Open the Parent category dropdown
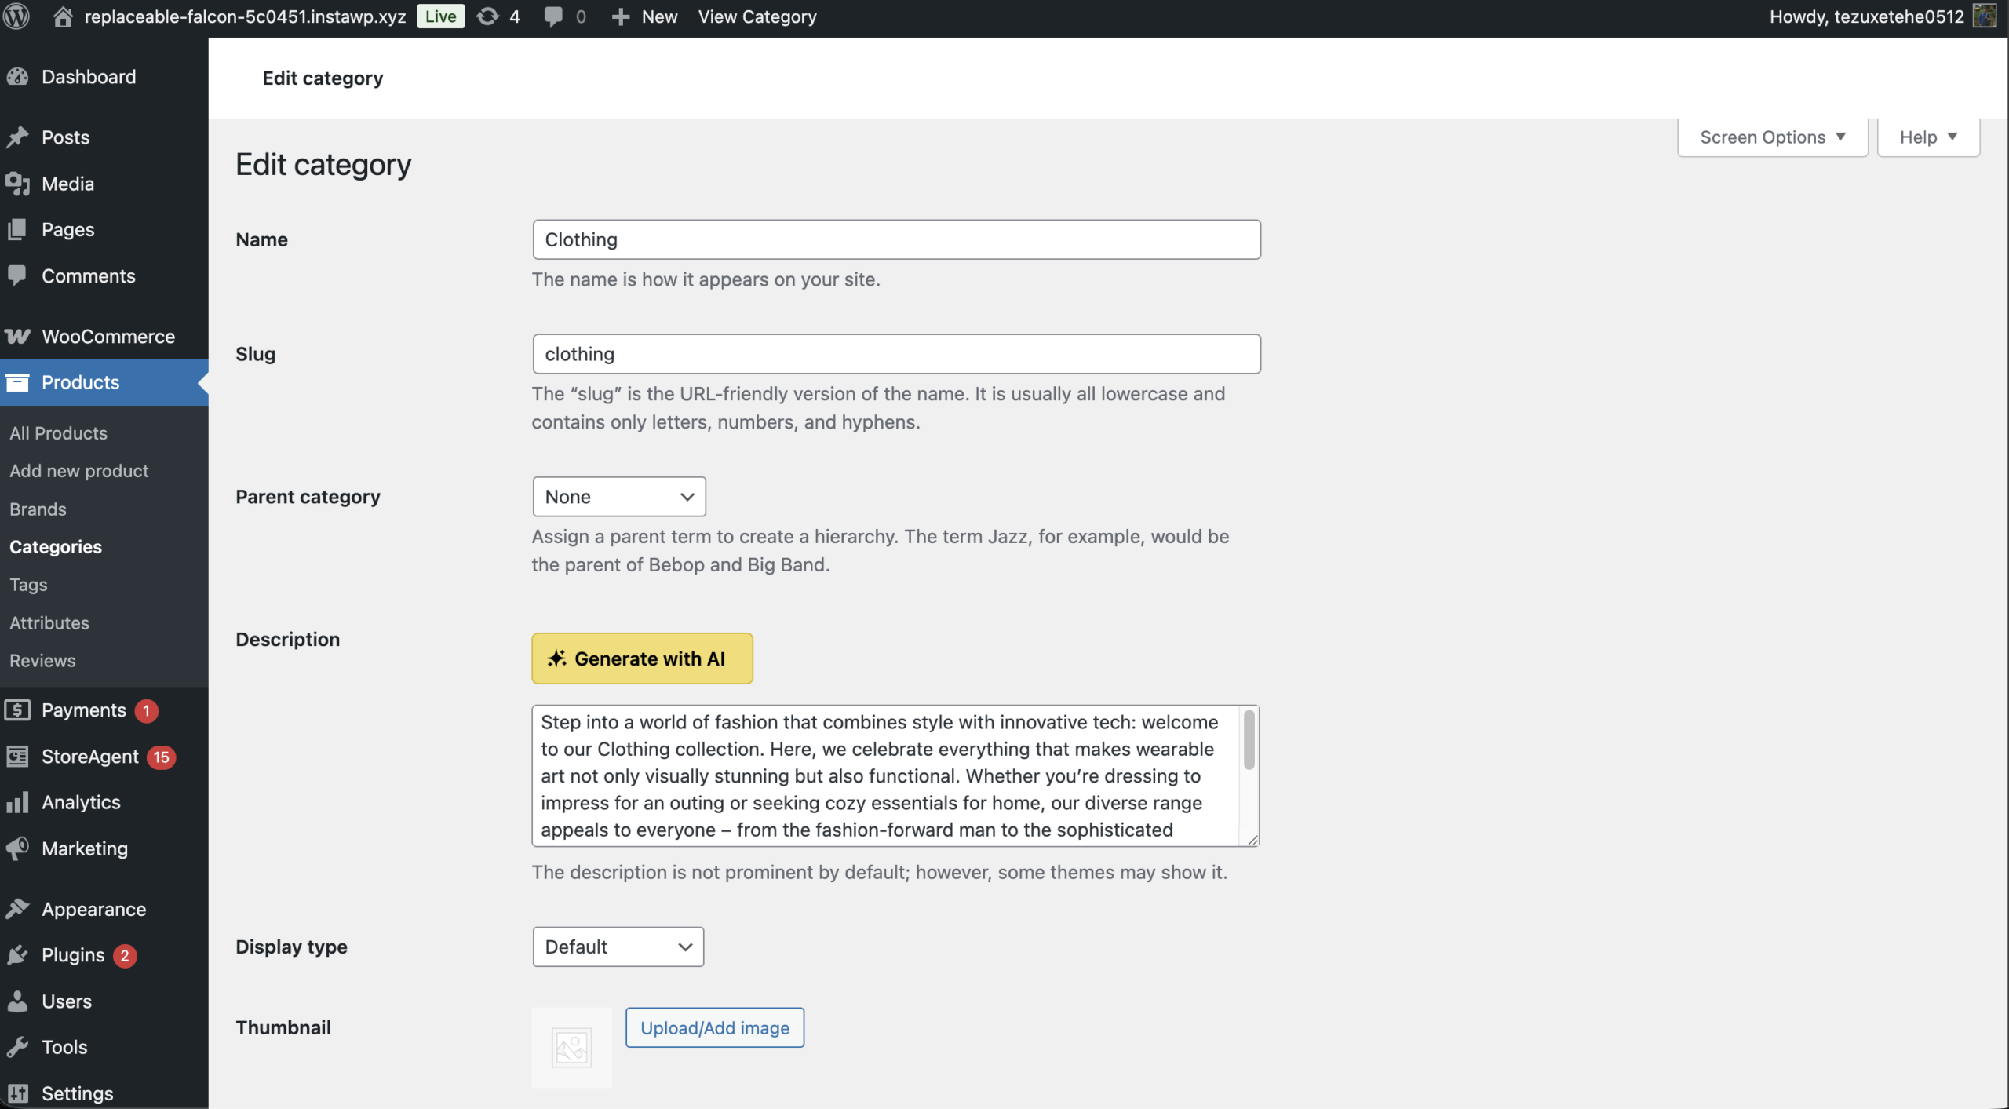This screenshot has width=2009, height=1109. pos(618,497)
